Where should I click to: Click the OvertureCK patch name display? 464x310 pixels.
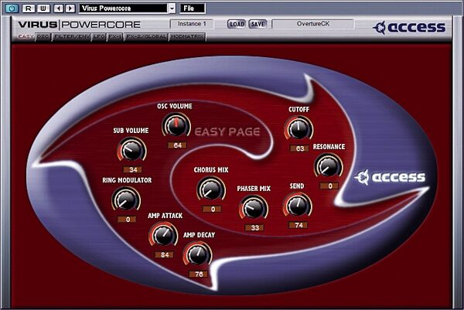312,24
